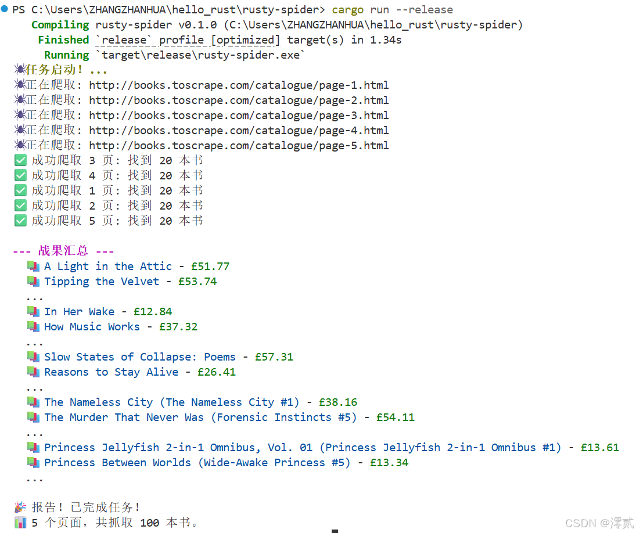Image resolution: width=636 pixels, height=533 pixels.
Task: Click book icon beside Reasons to Stay Alive
Action: tap(33, 372)
